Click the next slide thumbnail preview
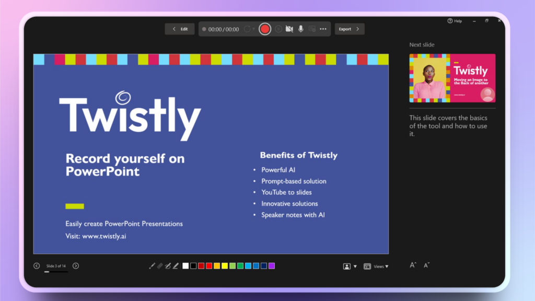Viewport: 535px width, 301px height. (452, 78)
